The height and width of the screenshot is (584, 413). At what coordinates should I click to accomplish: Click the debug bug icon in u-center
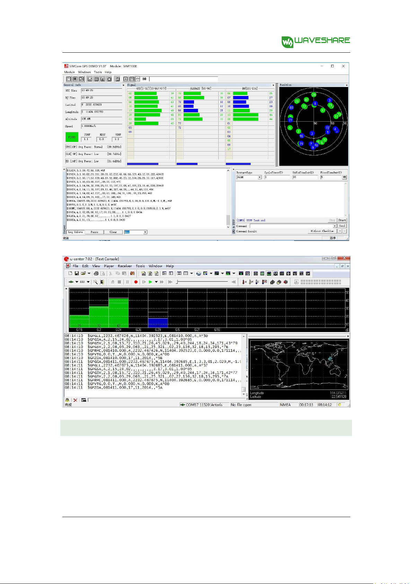(x=102, y=282)
